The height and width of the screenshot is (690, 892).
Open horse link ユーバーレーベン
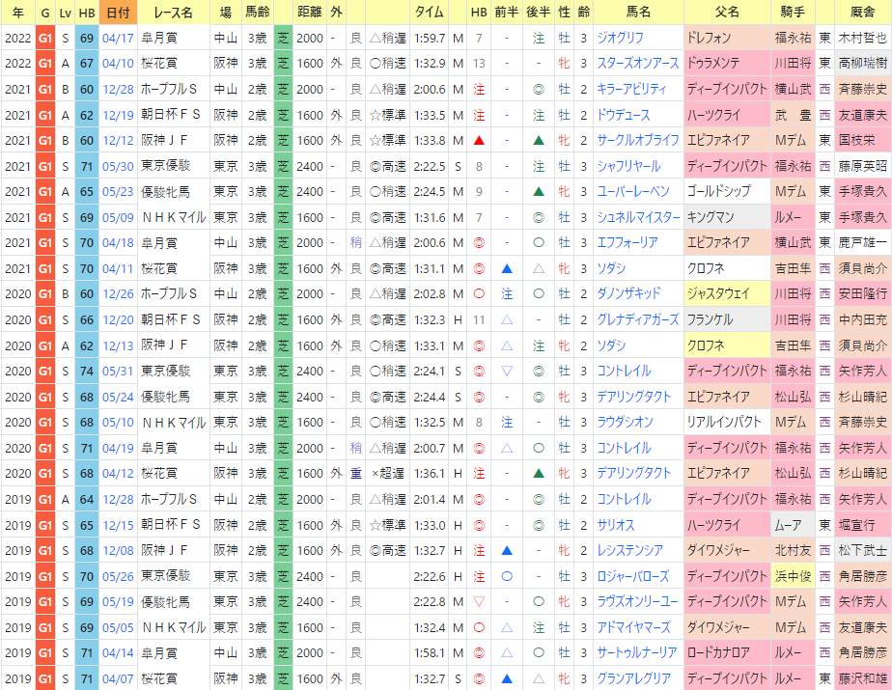pos(633,192)
